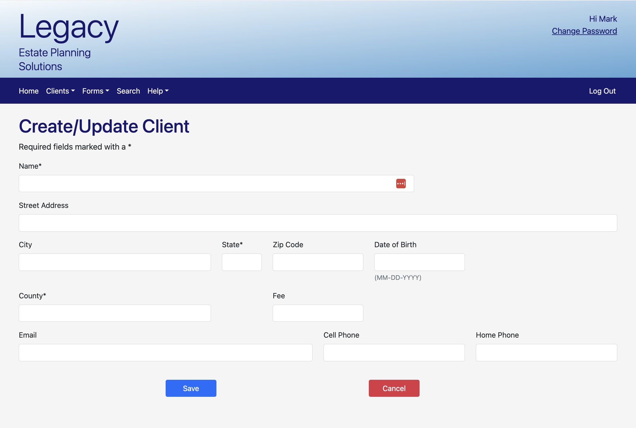This screenshot has height=428, width=636.
Task: Click into the Street Address field
Action: [x=317, y=223]
